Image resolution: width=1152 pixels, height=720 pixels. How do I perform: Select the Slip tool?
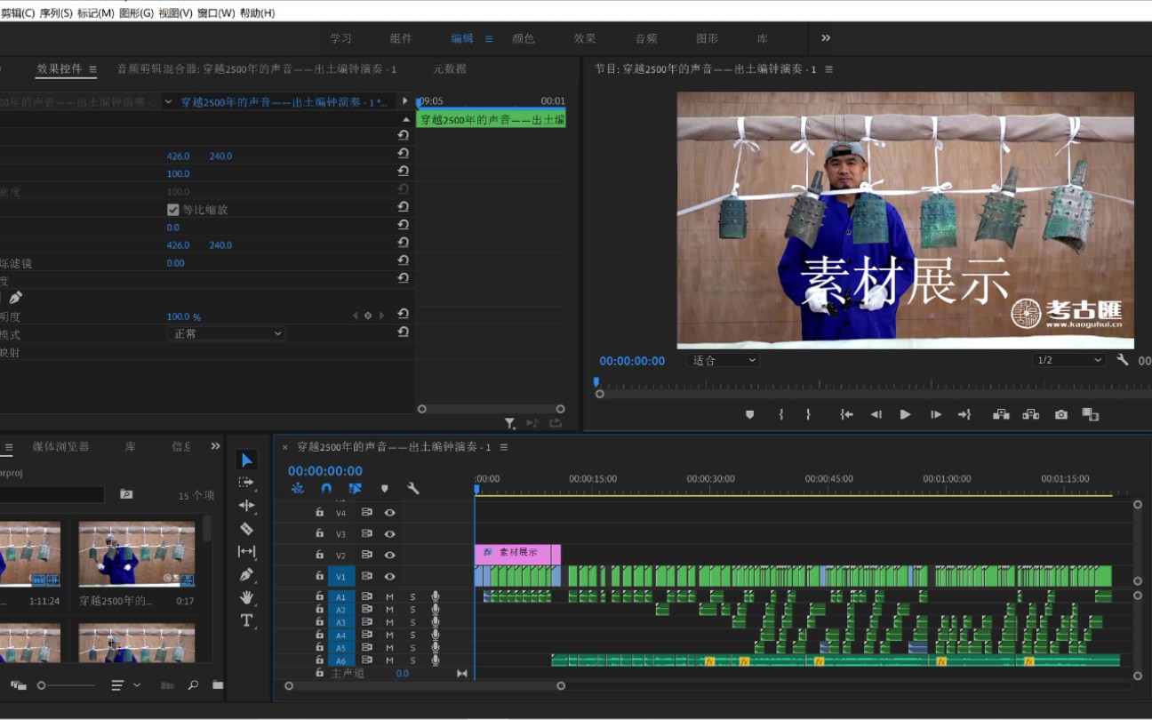coord(246,551)
